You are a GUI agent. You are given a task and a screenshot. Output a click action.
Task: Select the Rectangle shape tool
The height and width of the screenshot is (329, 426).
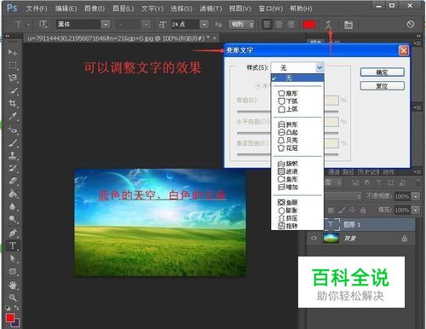tap(13, 271)
